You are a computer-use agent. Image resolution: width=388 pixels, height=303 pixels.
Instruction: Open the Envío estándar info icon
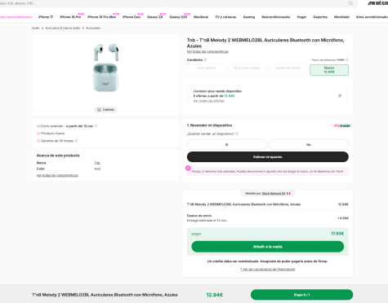(96, 126)
